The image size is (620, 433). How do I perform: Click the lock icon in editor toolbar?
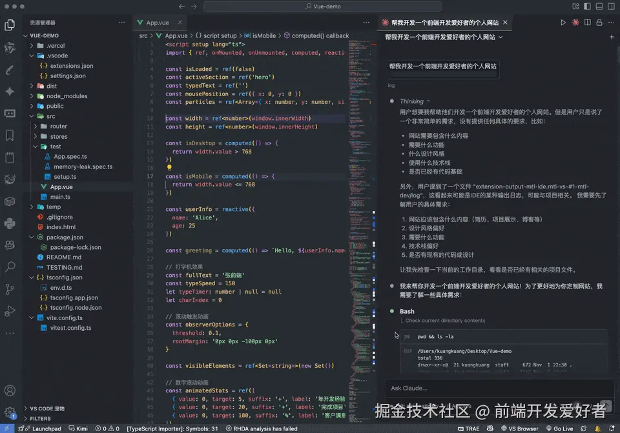(599, 23)
